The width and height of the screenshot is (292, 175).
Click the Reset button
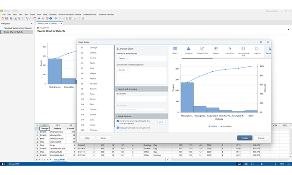point(104,138)
